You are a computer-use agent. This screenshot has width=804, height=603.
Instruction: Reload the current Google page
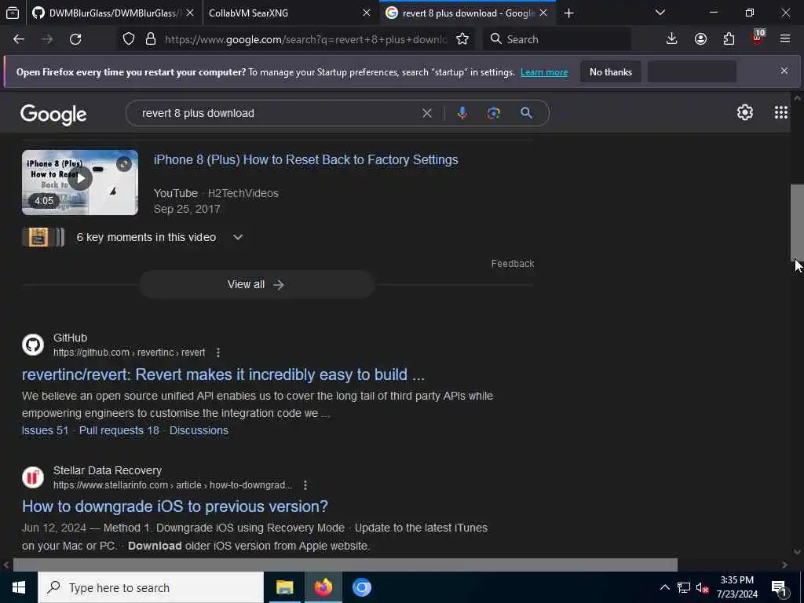pyautogui.click(x=75, y=39)
